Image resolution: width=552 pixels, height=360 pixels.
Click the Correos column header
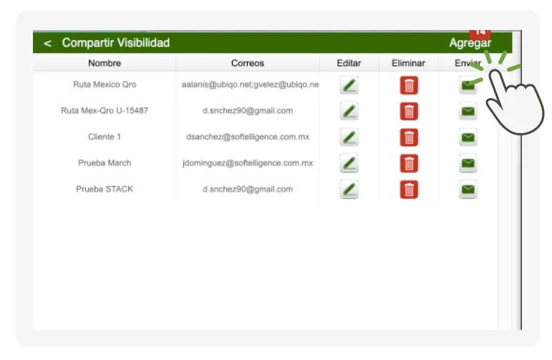pyautogui.click(x=248, y=63)
